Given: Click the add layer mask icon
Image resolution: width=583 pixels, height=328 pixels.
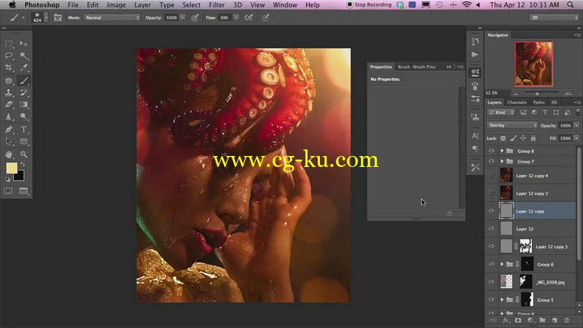Looking at the screenshot, I should [518, 320].
